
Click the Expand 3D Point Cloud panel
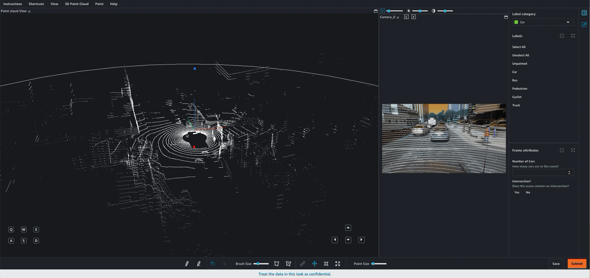(376, 11)
